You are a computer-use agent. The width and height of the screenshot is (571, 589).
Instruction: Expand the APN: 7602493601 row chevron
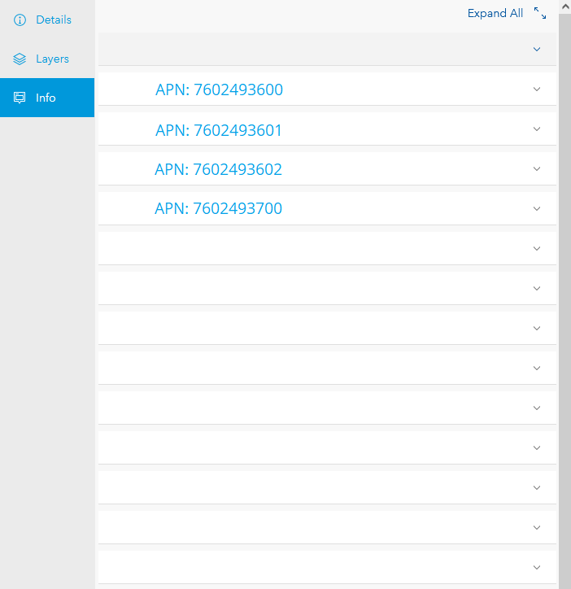[x=537, y=129]
